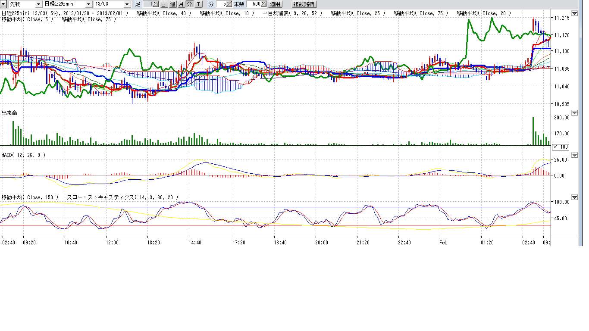Click the 本数 bar count spinner control

pyautogui.click(x=263, y=4)
